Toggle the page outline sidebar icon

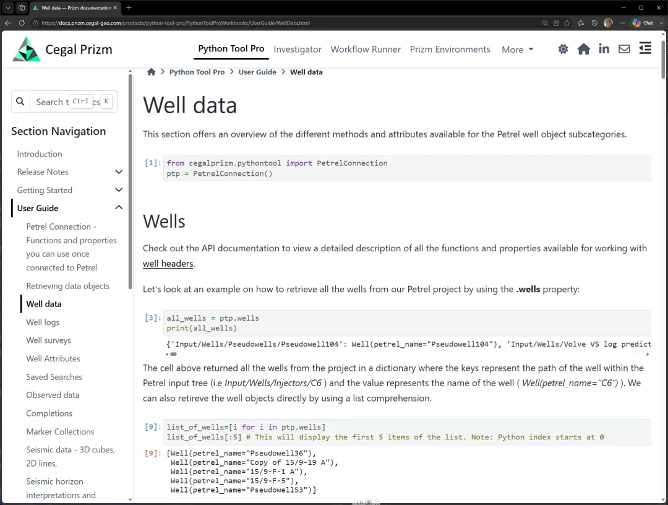click(x=645, y=48)
